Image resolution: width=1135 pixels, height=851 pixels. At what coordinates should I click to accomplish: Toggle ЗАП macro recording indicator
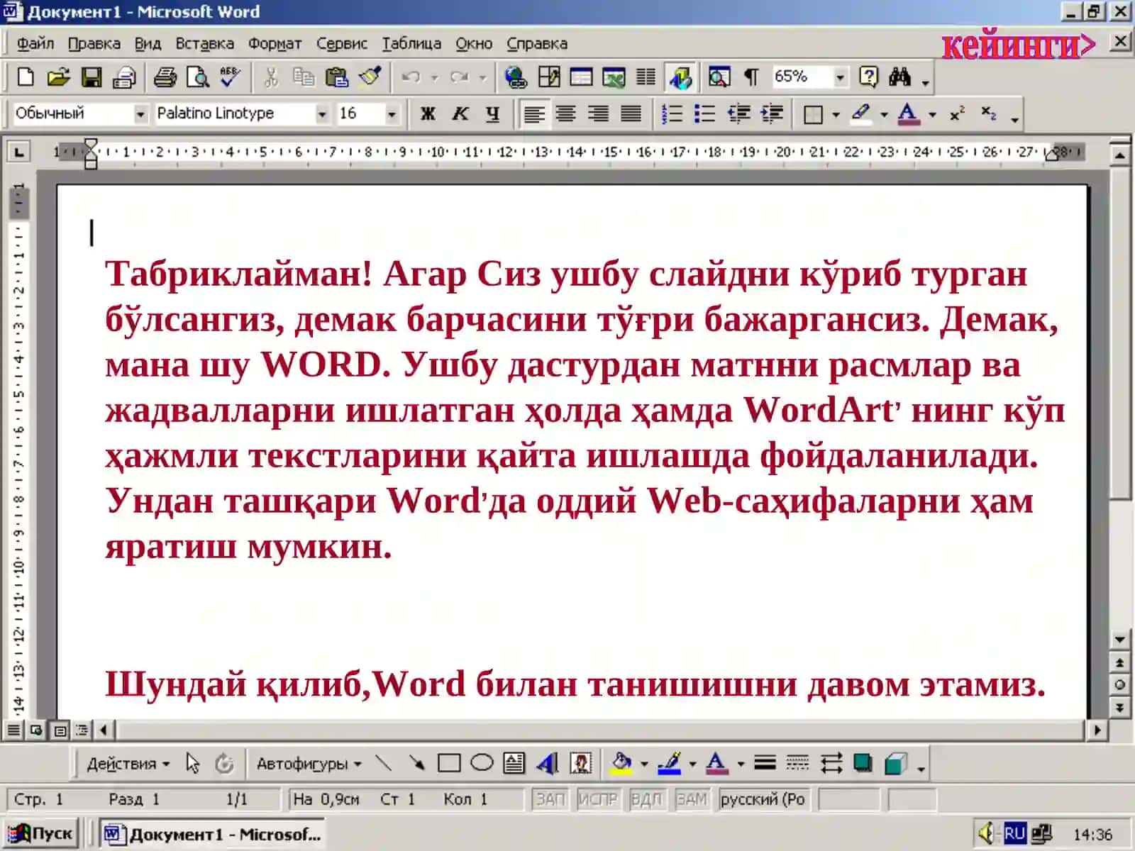[550, 799]
